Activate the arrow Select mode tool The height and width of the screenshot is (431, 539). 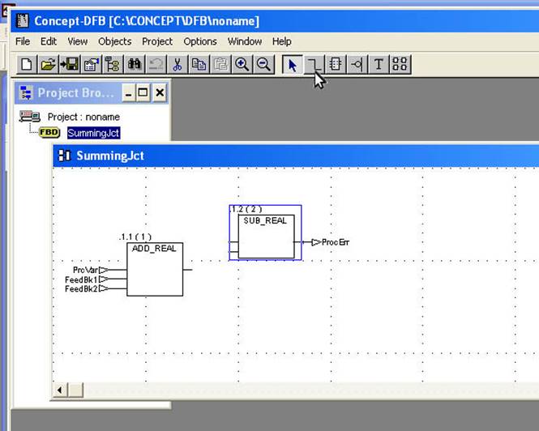pyautogui.click(x=292, y=64)
